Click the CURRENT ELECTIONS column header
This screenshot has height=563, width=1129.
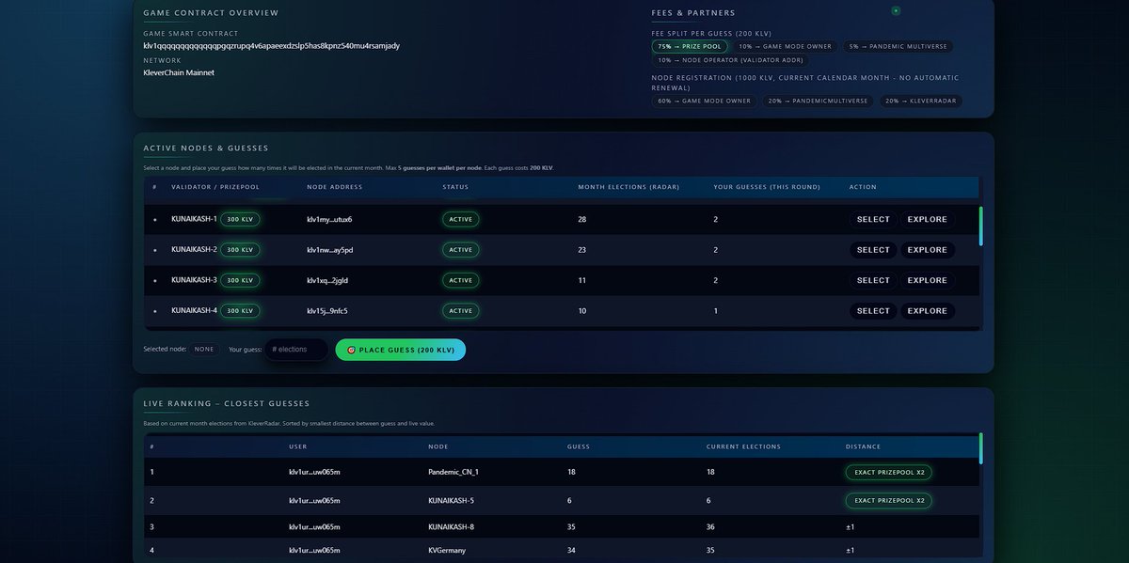click(x=744, y=446)
